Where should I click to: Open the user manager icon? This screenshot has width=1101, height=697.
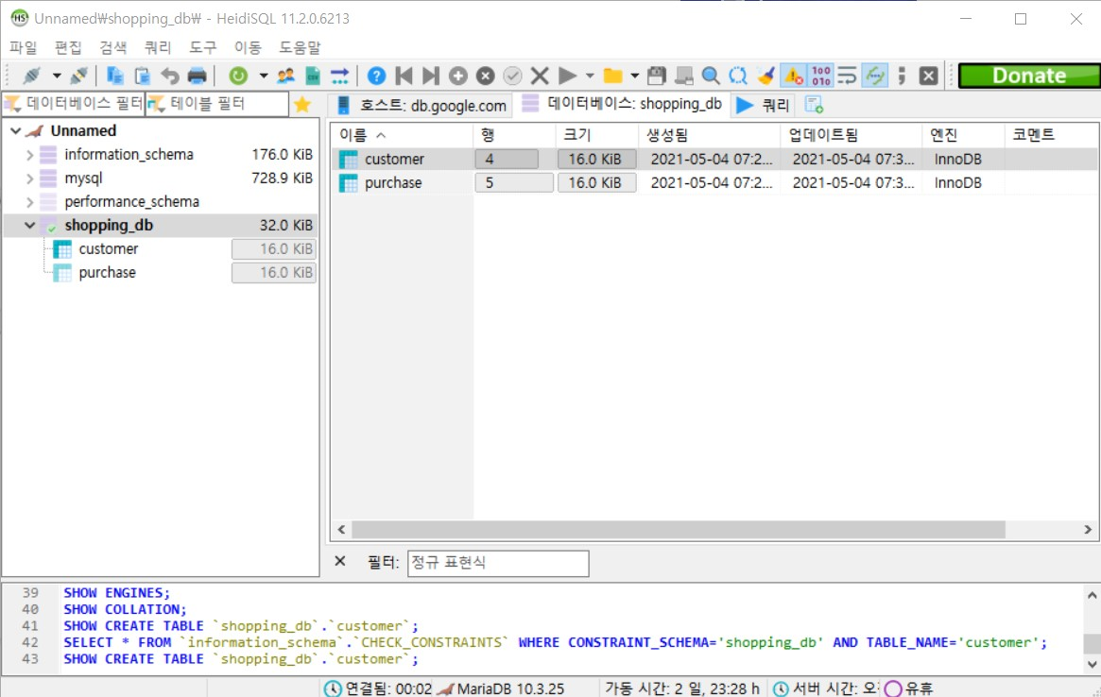click(x=285, y=76)
